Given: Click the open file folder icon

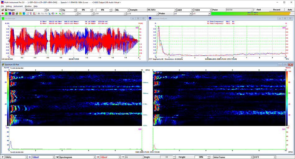Looking at the screenshot, I should 2,10.
